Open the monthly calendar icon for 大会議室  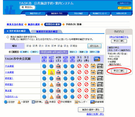point(93,66)
